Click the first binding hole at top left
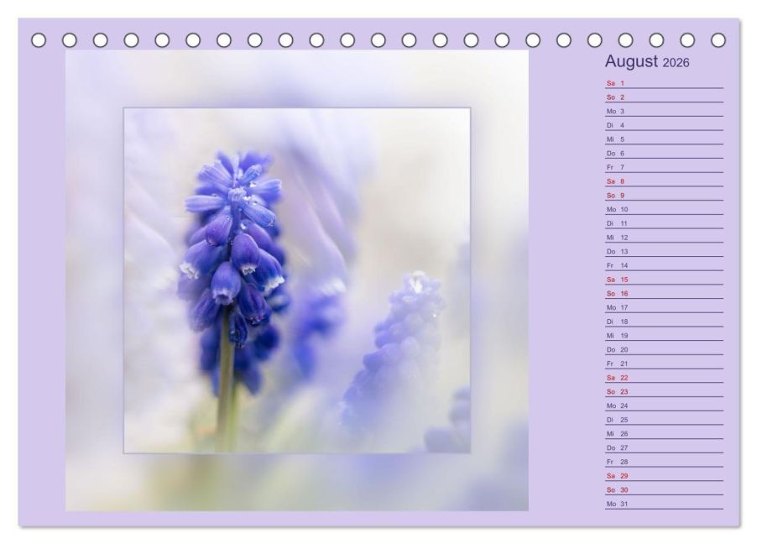The image size is (757, 544). 39,39
